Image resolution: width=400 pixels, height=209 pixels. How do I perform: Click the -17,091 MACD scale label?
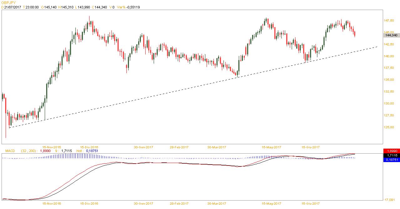point(389,200)
